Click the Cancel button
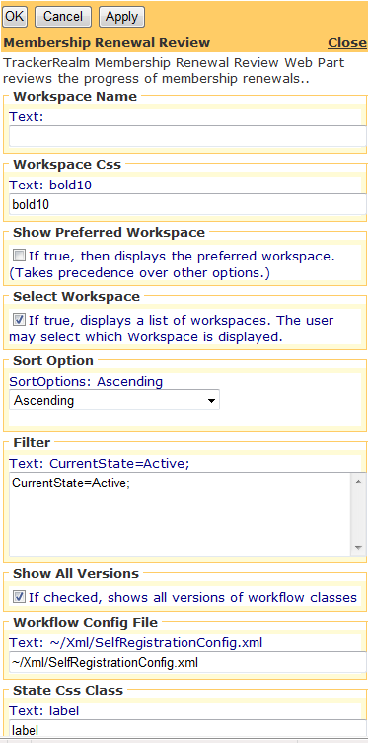Screen dimensions: 368x743 [x=63, y=17]
